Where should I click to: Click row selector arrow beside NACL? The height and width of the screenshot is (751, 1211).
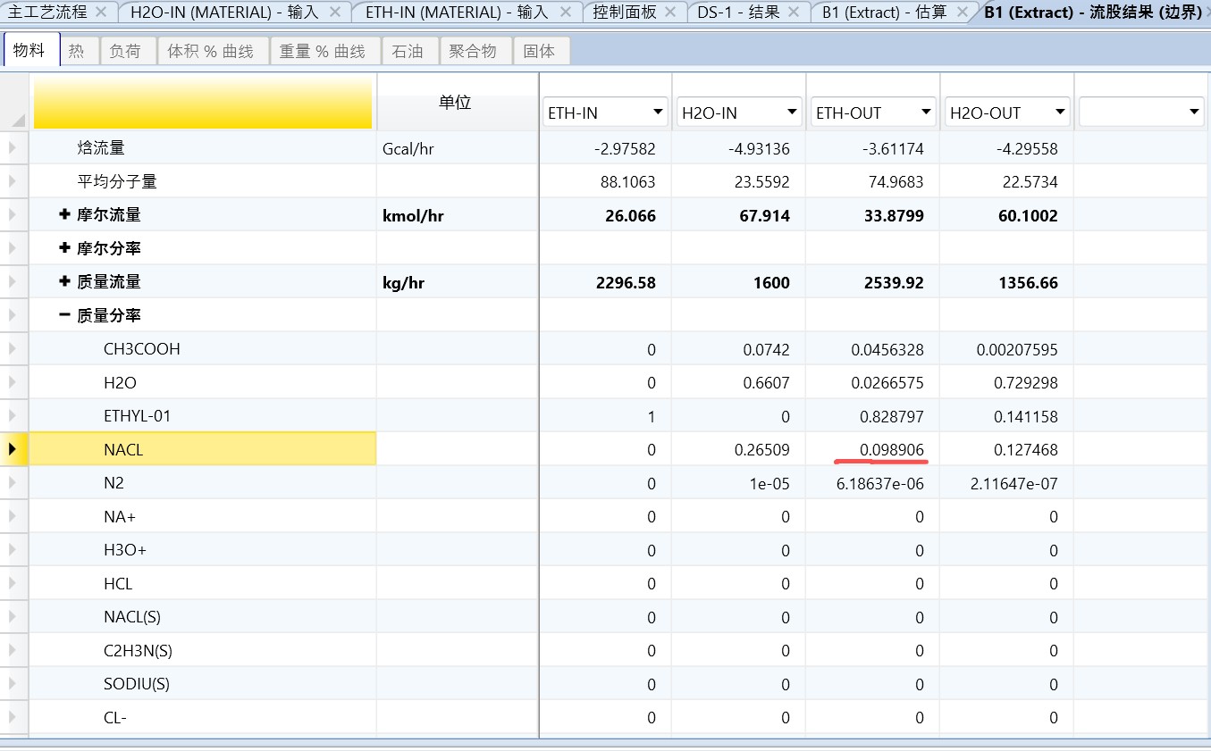tap(13, 449)
